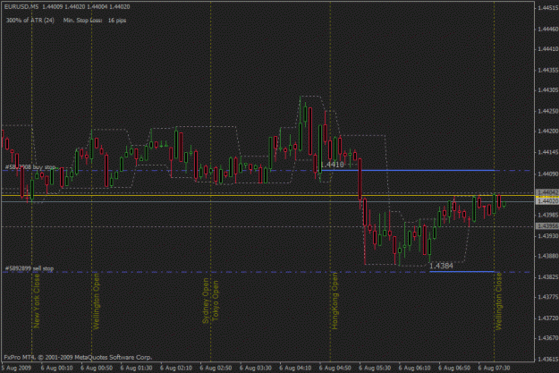Click the '6 Aug 01:30' time axis label
Screen dimensions: 559x373
(136, 368)
